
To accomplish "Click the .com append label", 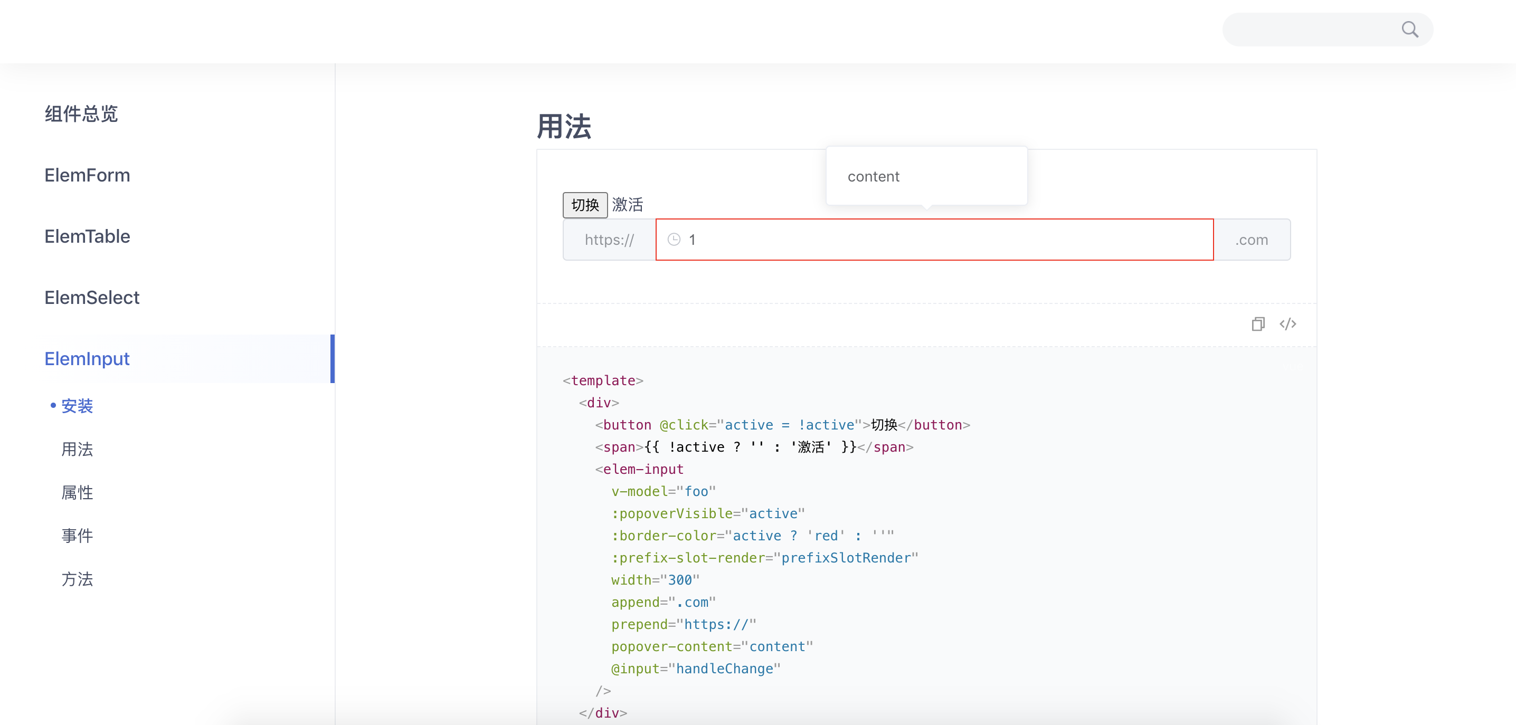I will [x=1252, y=240].
